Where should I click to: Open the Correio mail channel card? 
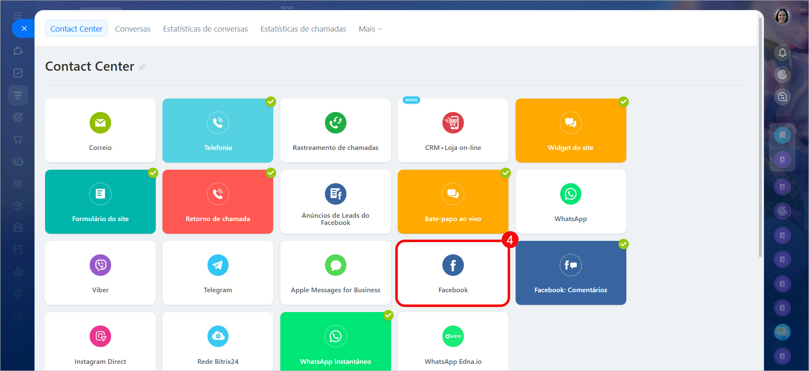pyautogui.click(x=100, y=131)
